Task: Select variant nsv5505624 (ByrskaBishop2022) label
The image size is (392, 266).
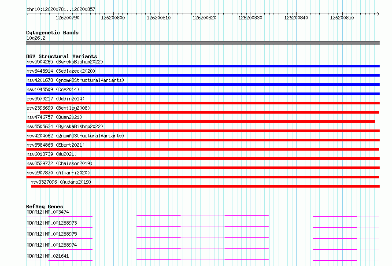Action: (x=65, y=126)
